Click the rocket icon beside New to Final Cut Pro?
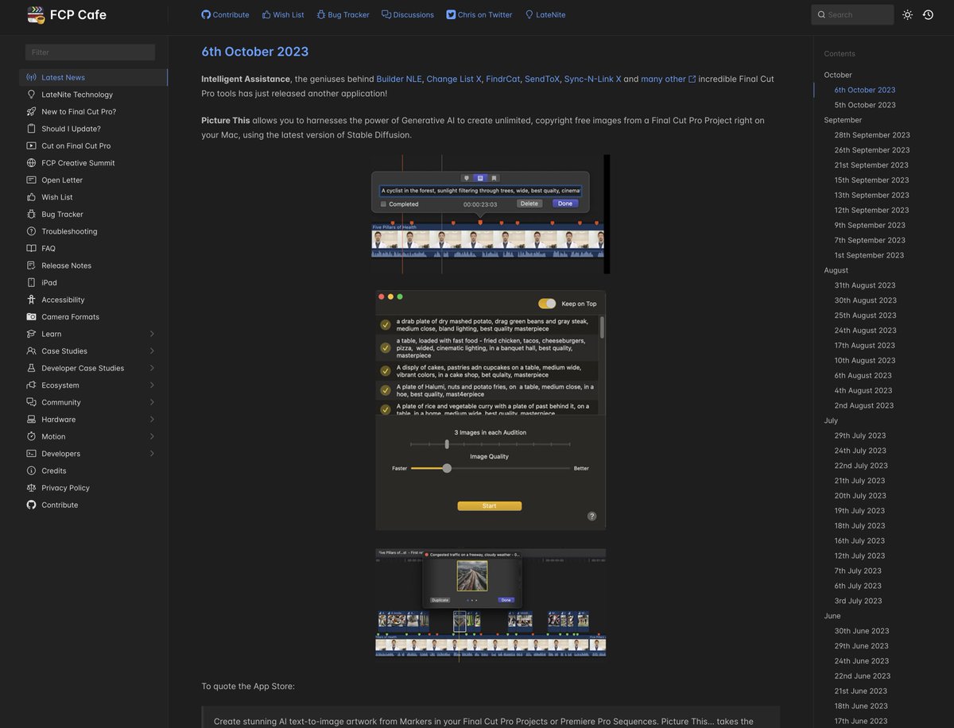 coord(31,111)
